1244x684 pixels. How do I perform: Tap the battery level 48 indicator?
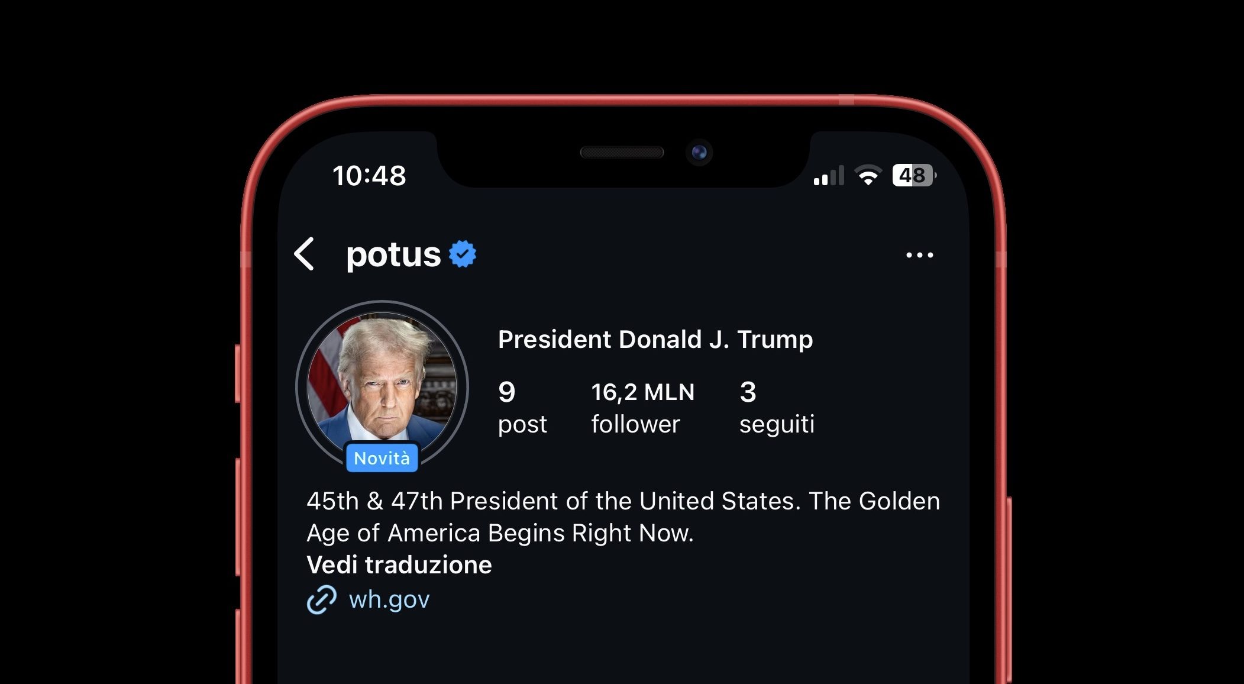913,176
